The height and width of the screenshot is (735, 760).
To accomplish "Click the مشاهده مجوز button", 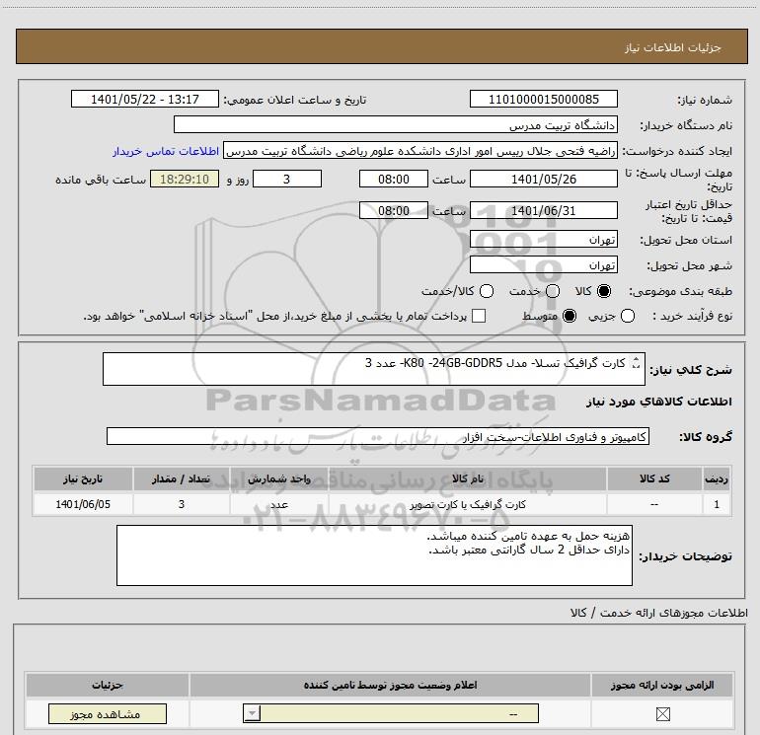I will point(108,713).
